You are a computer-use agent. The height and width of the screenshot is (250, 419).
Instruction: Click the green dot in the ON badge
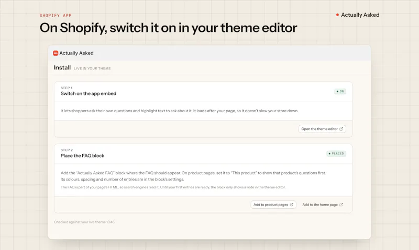pyautogui.click(x=337, y=91)
